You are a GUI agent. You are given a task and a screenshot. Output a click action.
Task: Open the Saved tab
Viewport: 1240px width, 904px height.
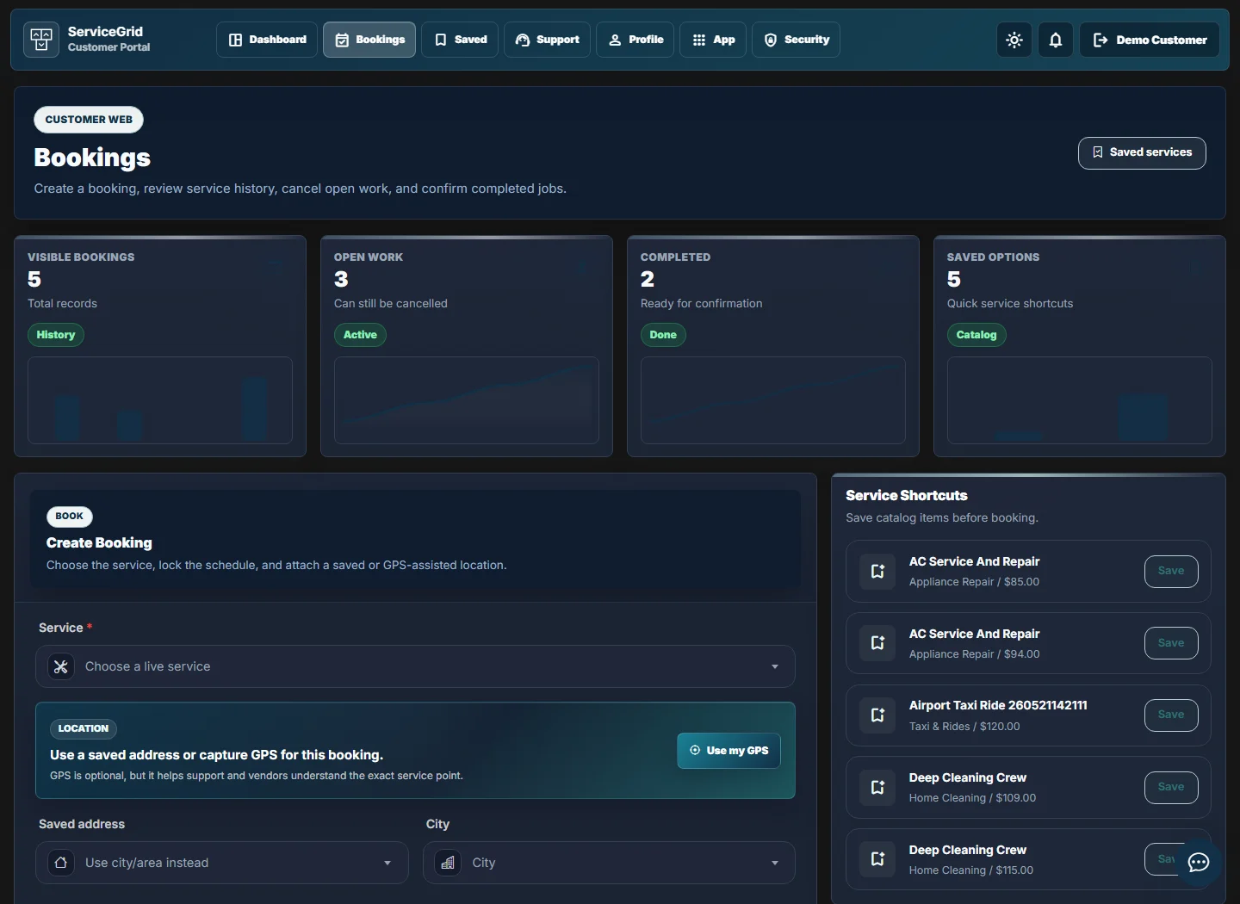pyautogui.click(x=460, y=40)
